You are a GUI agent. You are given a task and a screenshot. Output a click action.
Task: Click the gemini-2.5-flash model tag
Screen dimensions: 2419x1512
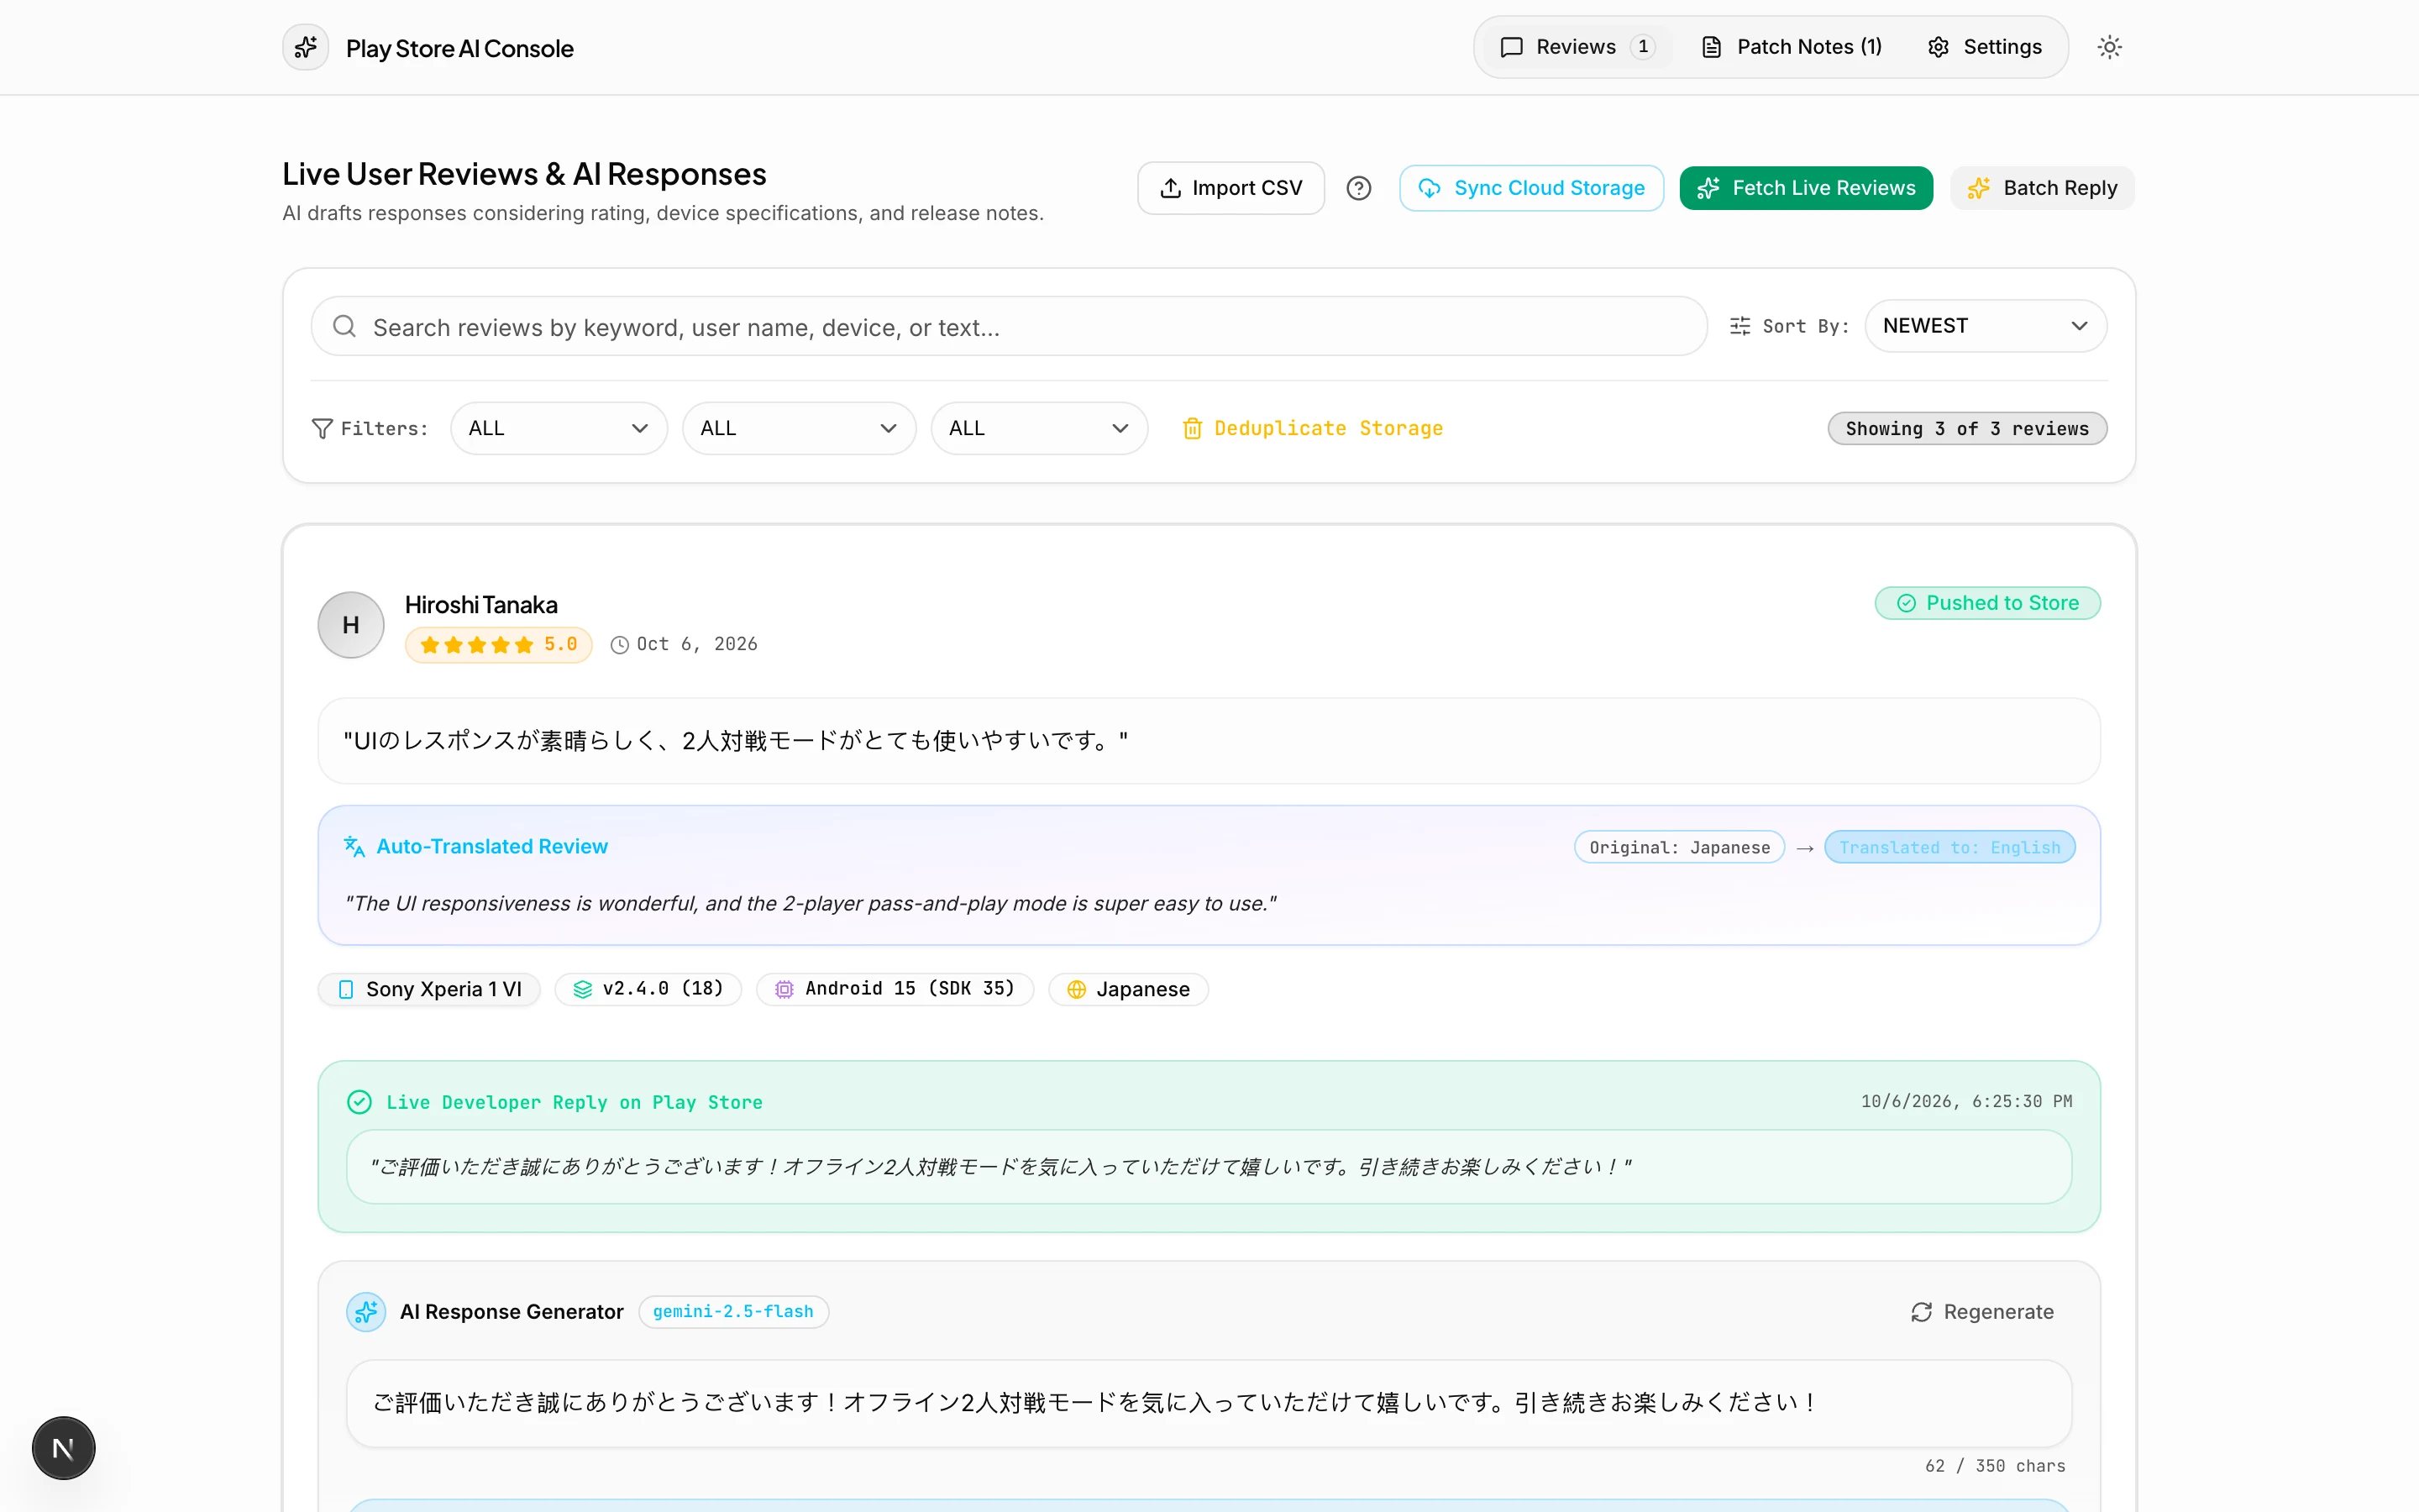(732, 1311)
